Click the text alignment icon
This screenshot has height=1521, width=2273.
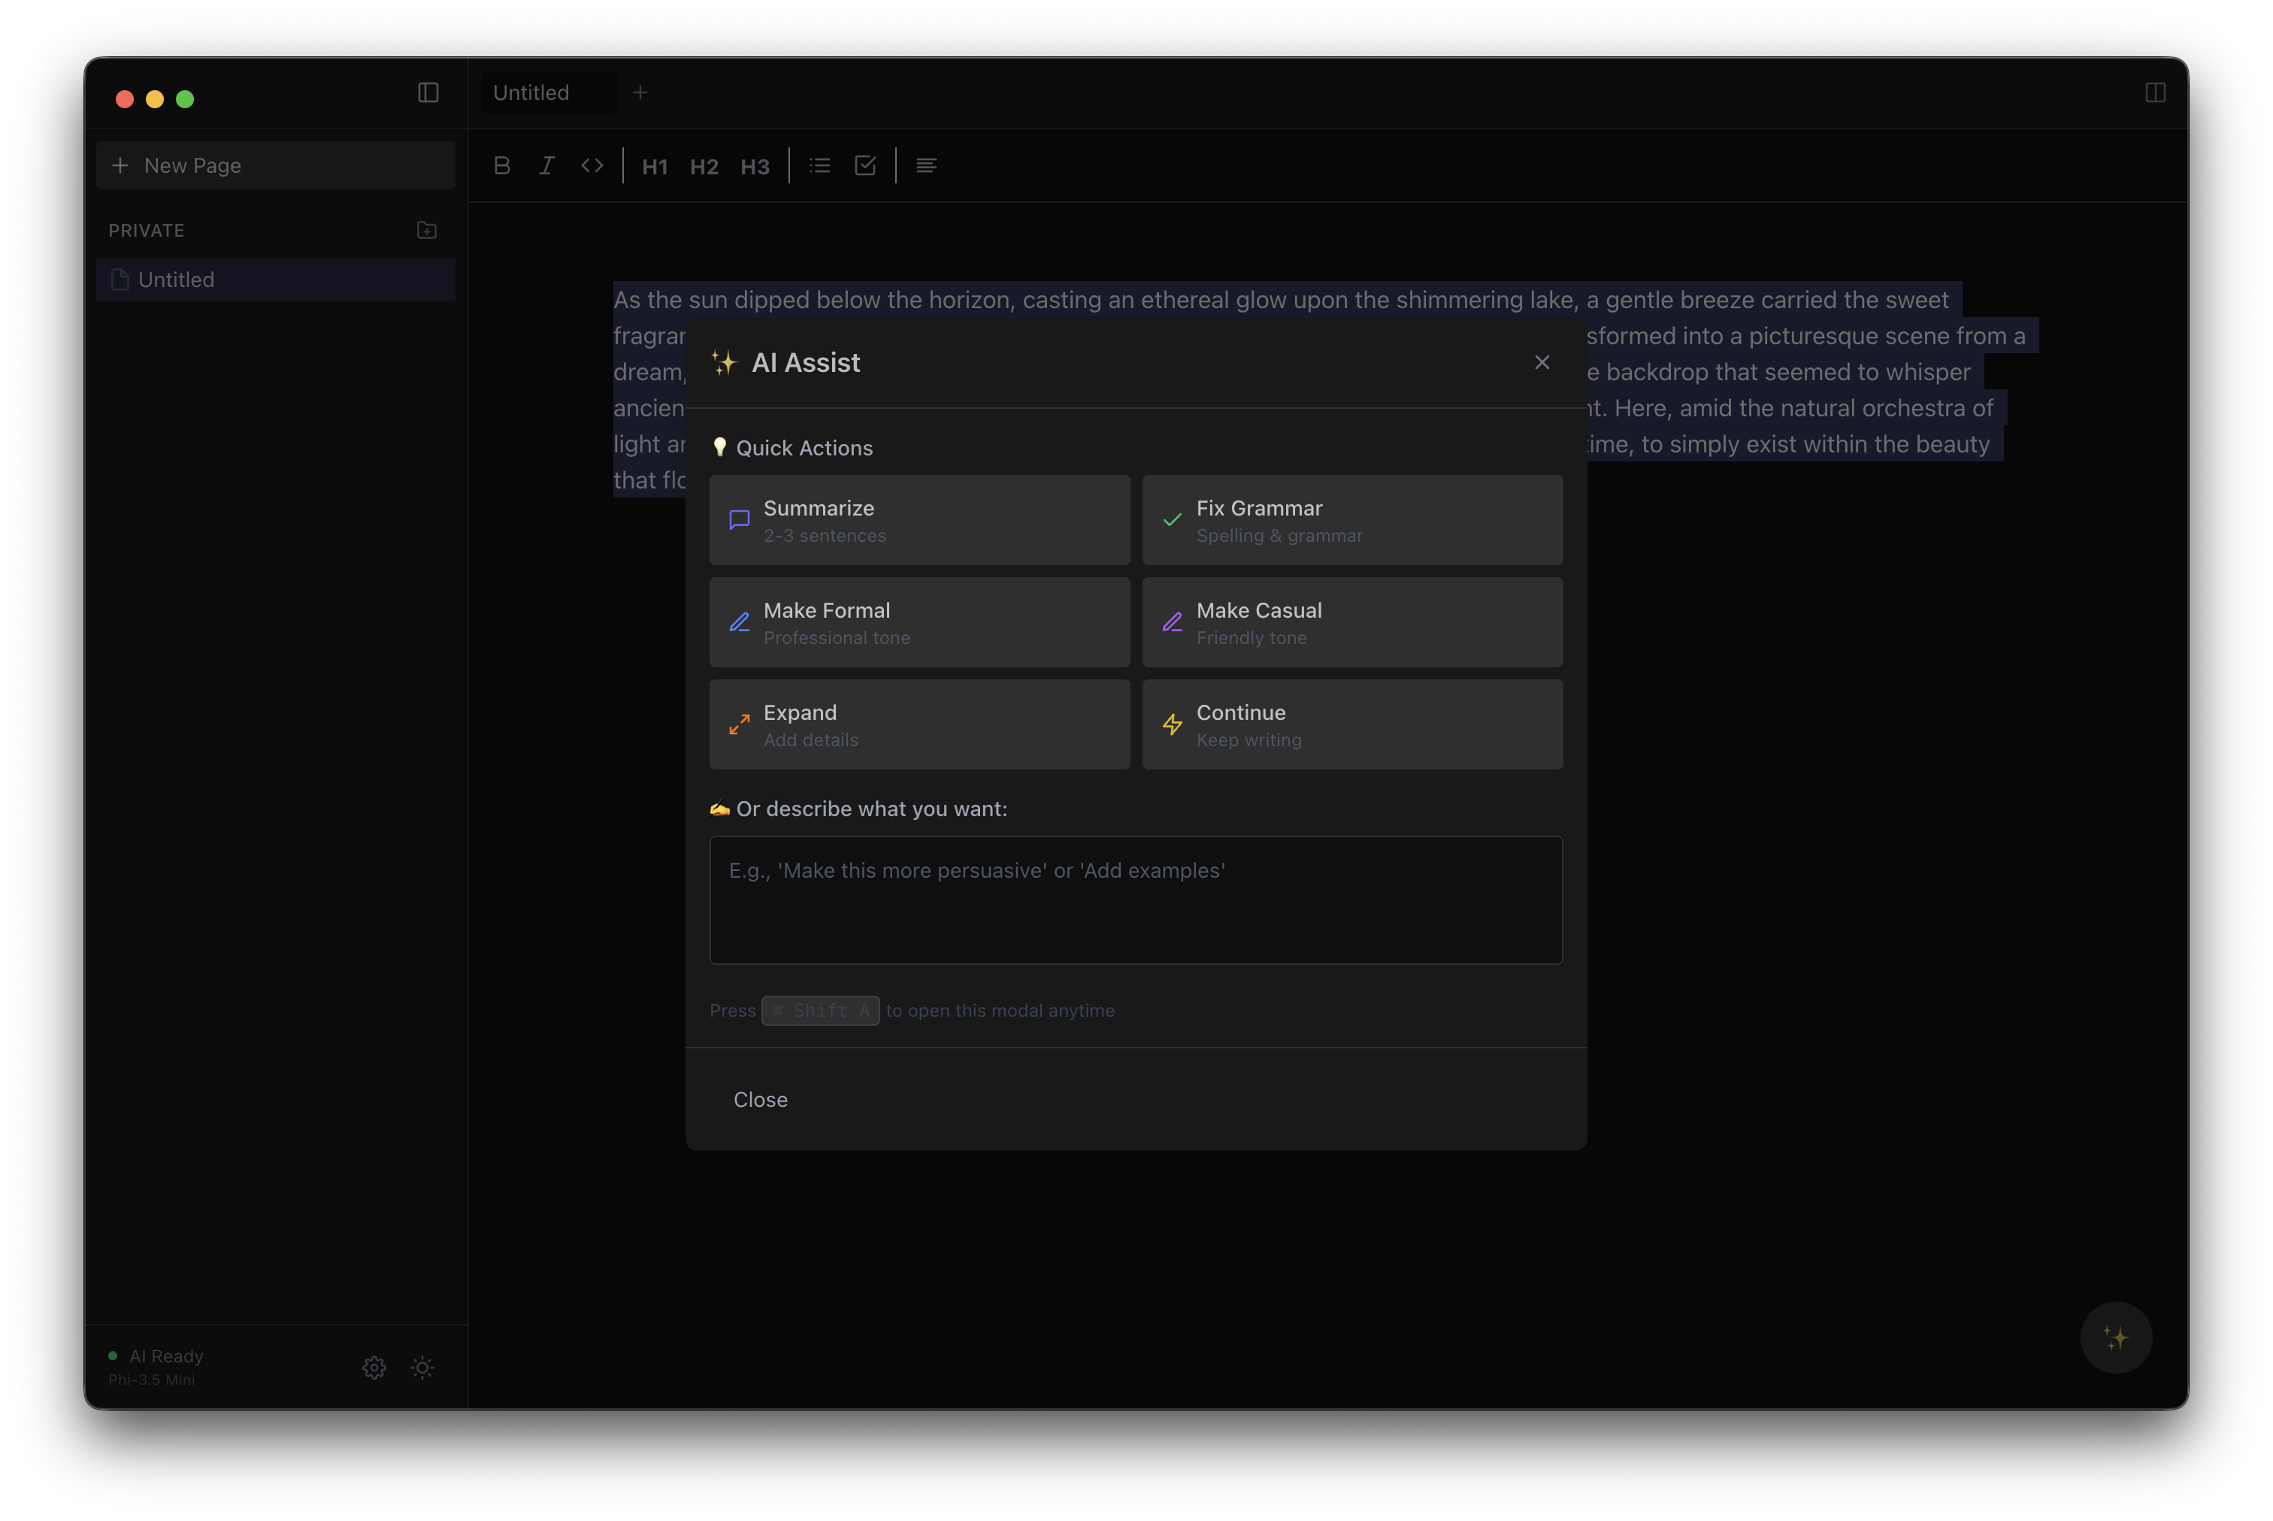click(x=927, y=166)
